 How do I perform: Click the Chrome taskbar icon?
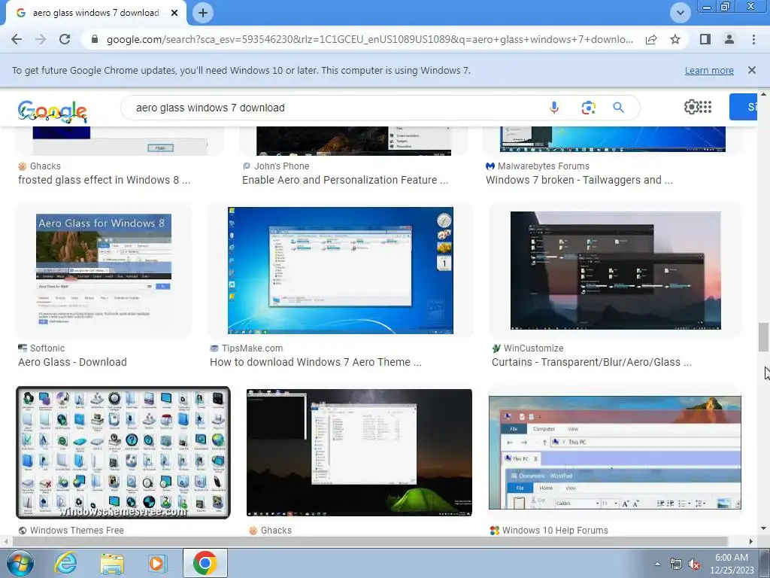pyautogui.click(x=205, y=563)
